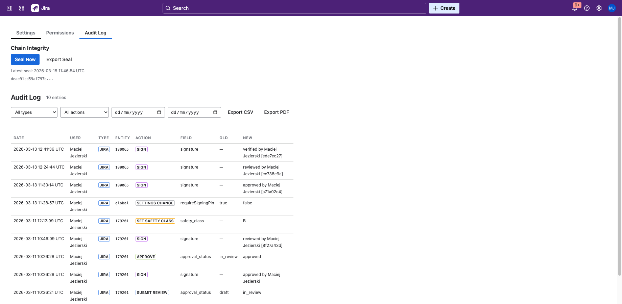This screenshot has width=622, height=304.
Task: Open the Create button dropdown
Action: tap(444, 8)
